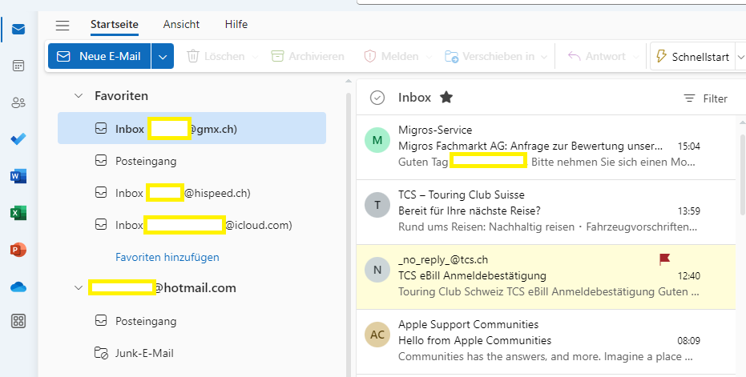Click the Archivieren button
Screen dimensions: 746x377
[x=308, y=56]
